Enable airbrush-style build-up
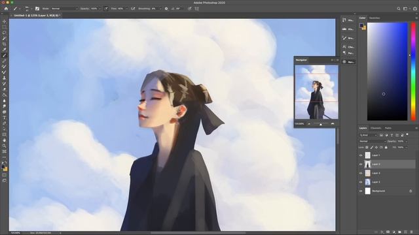419x235 pixels. 133,8
